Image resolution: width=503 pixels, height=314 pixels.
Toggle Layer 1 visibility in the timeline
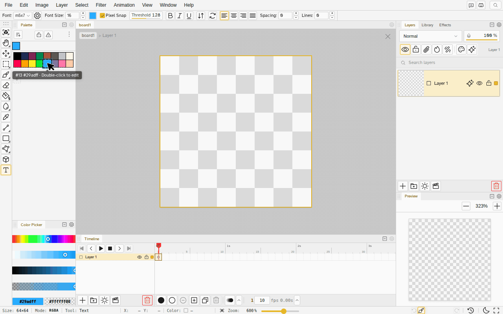coord(140,257)
